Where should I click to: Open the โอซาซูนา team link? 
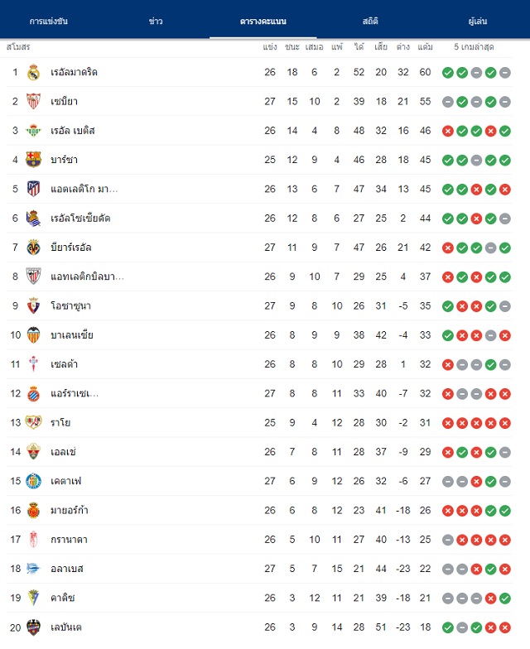pos(71,306)
